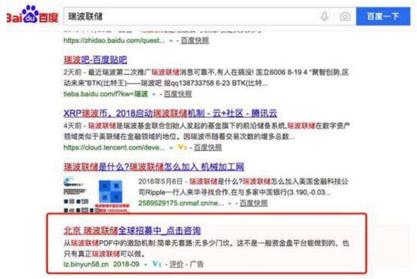This screenshot has width=417, height=279.
Task: Click the cloud.tencent.com/deve... URL text
Action: (x=114, y=147)
